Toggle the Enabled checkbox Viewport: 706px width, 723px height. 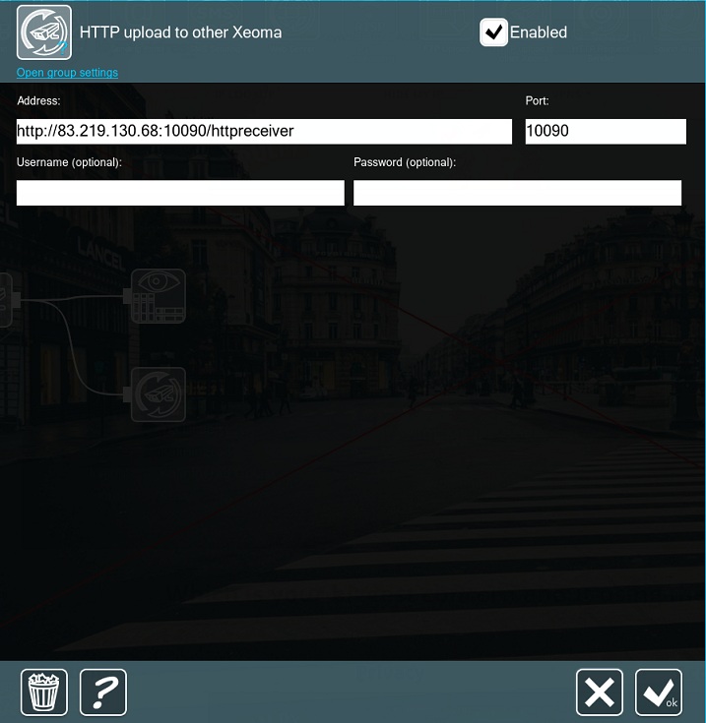pyautogui.click(x=493, y=32)
